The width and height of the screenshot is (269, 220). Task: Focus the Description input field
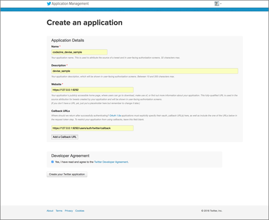click(145, 71)
